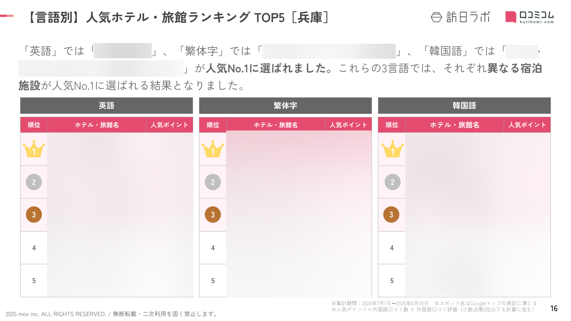Click rank 4 cell in 繁体字 table

click(213, 248)
